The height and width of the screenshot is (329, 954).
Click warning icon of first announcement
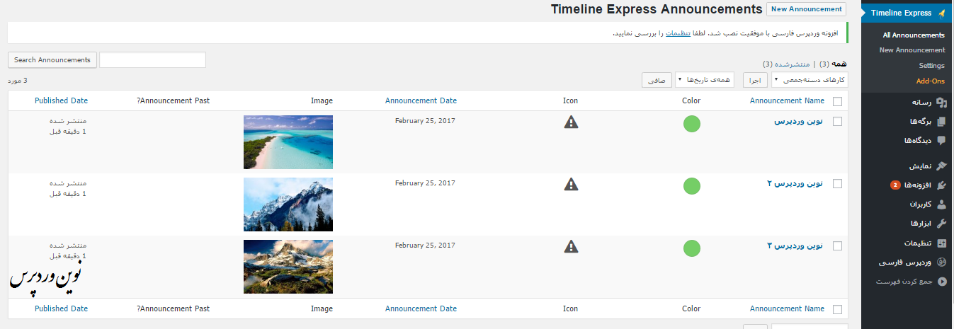pos(571,122)
